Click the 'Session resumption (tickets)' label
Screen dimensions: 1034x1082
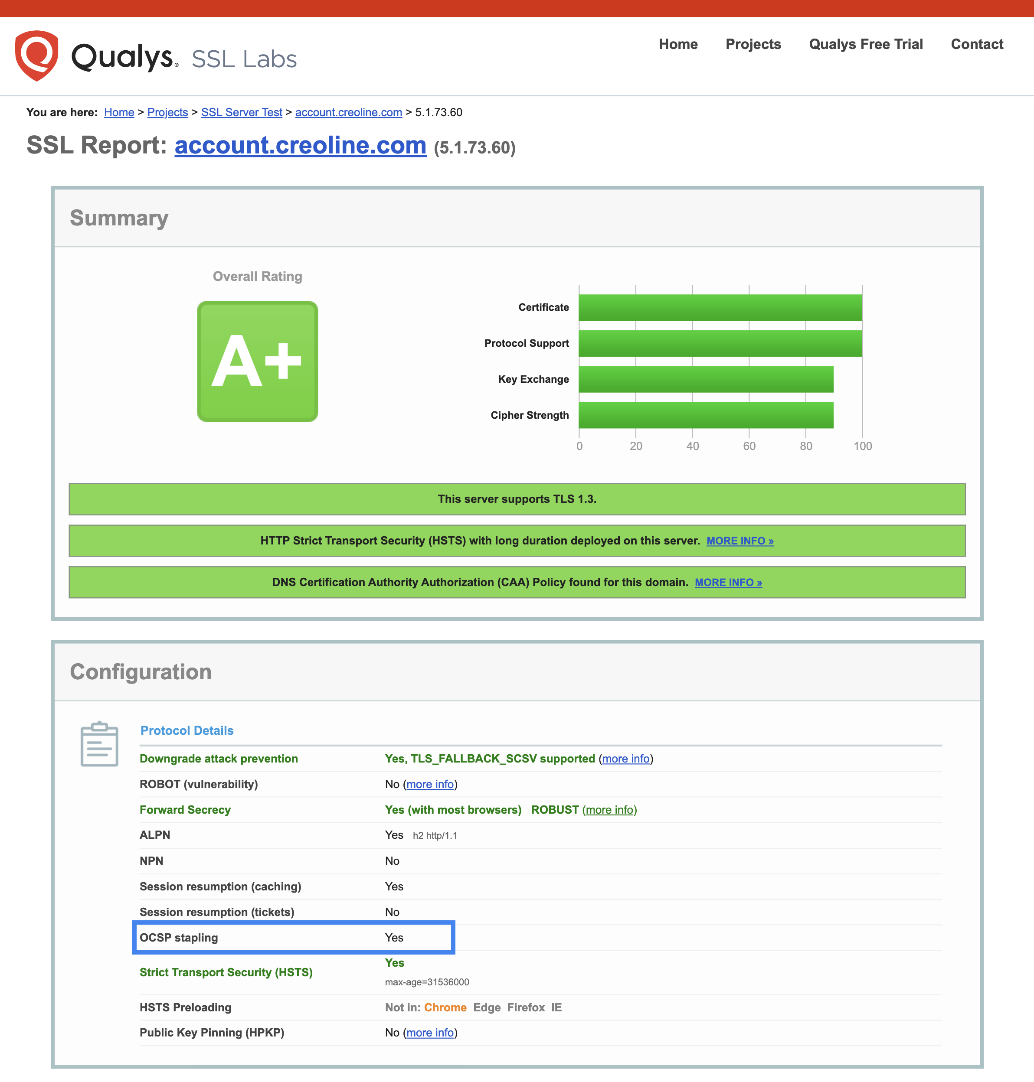point(216,913)
